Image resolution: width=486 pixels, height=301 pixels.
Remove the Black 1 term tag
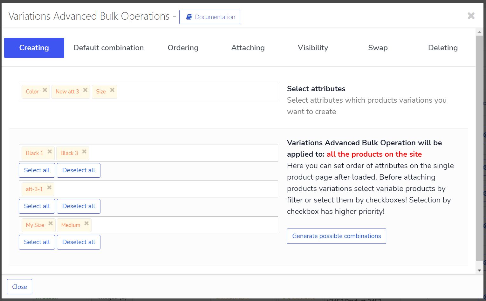tap(50, 152)
